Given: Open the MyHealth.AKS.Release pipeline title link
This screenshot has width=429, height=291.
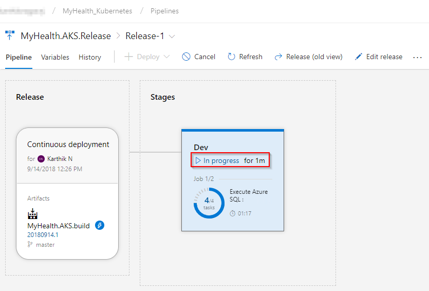Looking at the screenshot, I should click(66, 36).
